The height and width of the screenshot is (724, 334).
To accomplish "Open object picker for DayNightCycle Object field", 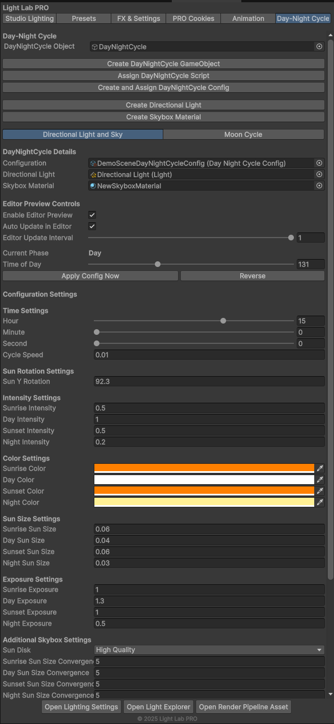I will [319, 47].
